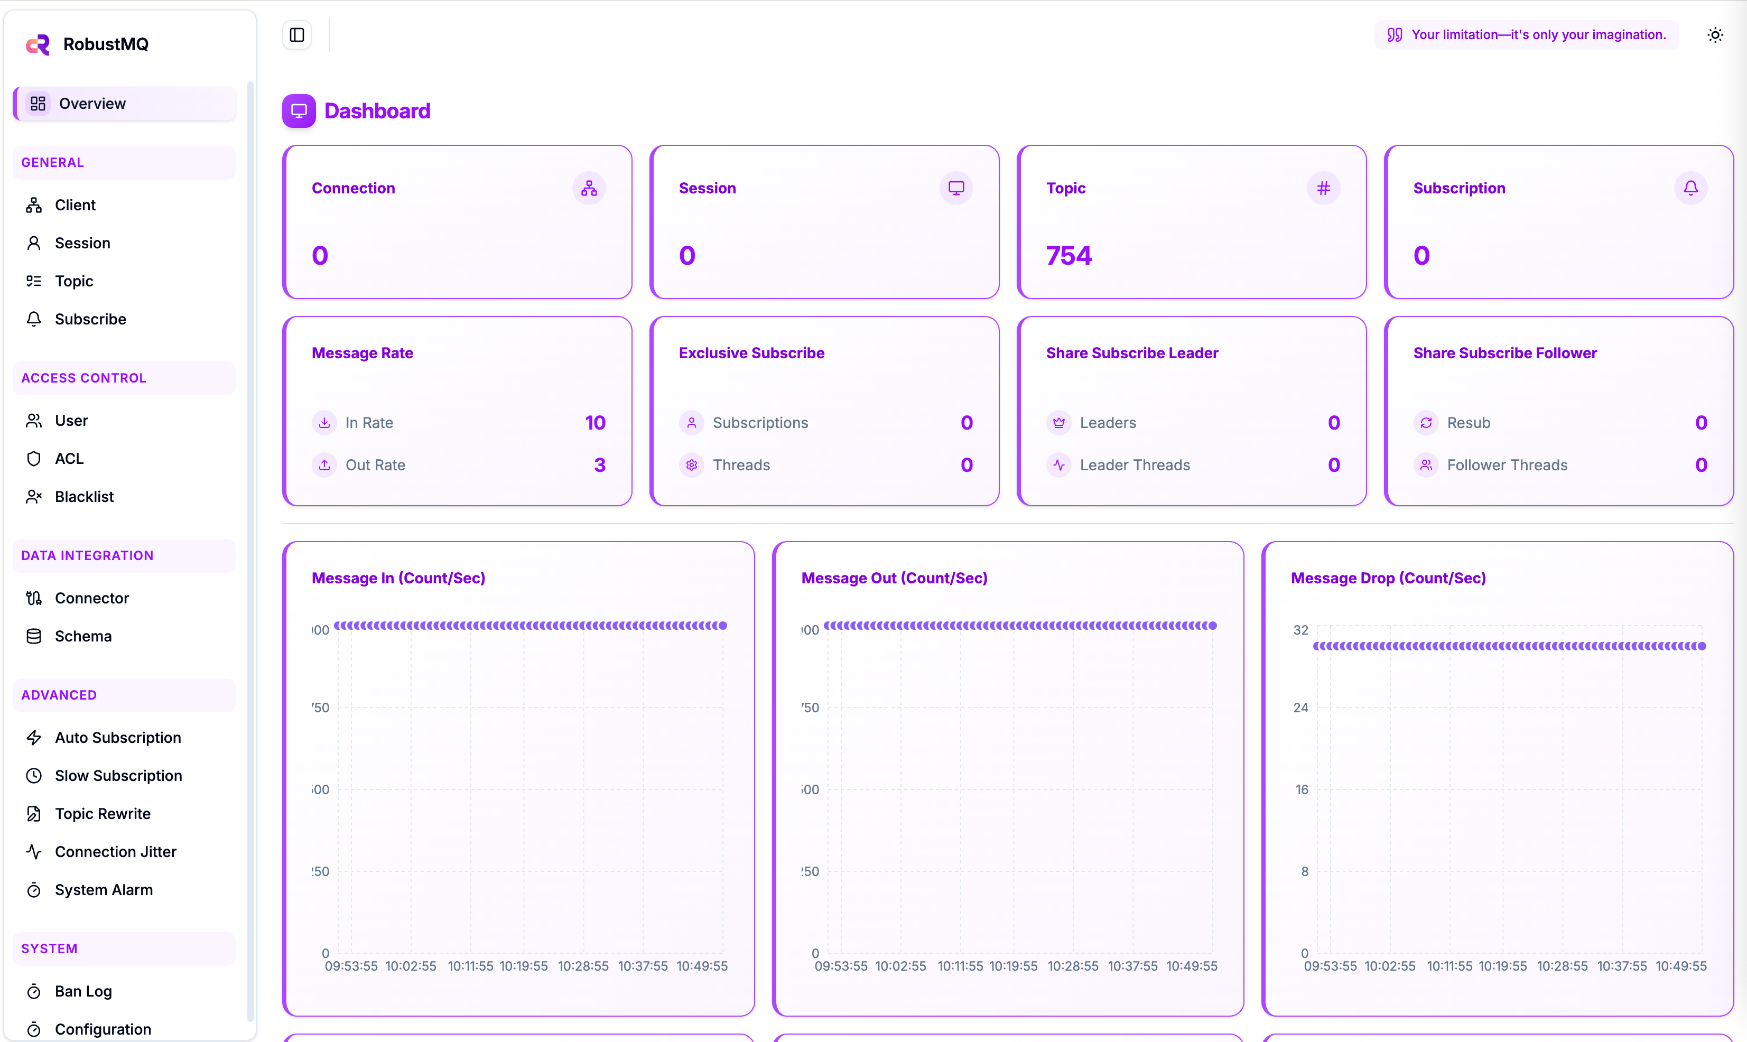Click the Resub refresh icon

coord(1426,423)
